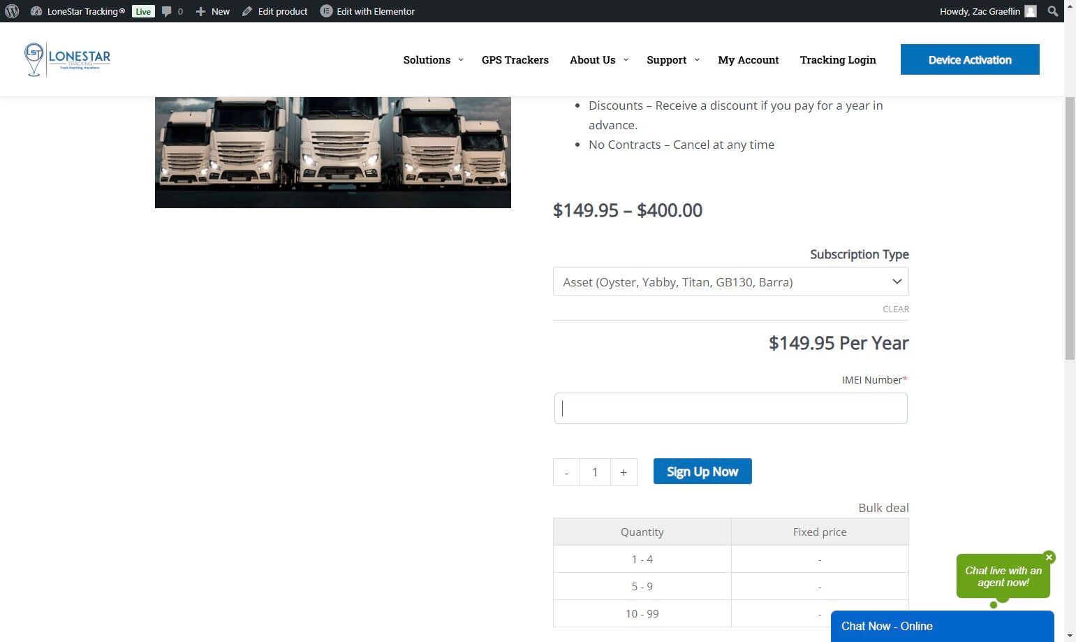Viewport: 1076px width, 642px height.
Task: Click Edit with Elementor link
Action: pos(376,11)
